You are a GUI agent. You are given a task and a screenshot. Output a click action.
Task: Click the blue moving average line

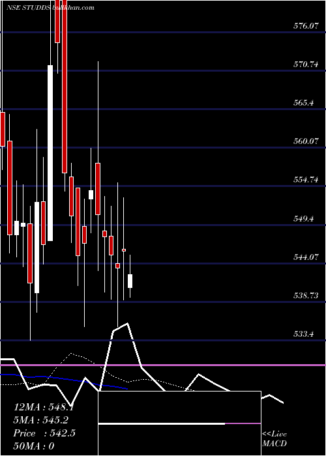coord(64,380)
